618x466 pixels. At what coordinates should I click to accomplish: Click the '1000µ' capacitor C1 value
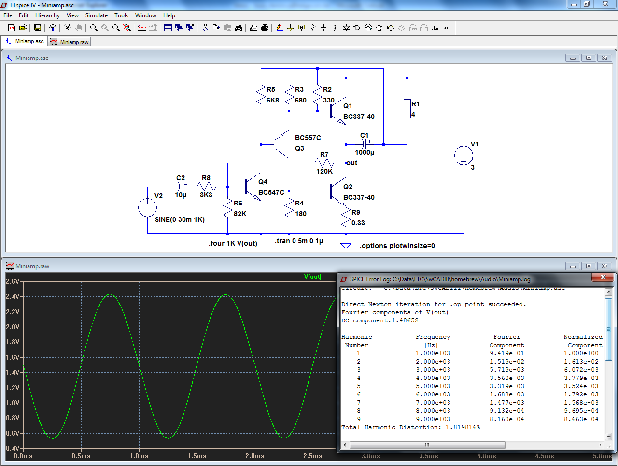(x=365, y=152)
